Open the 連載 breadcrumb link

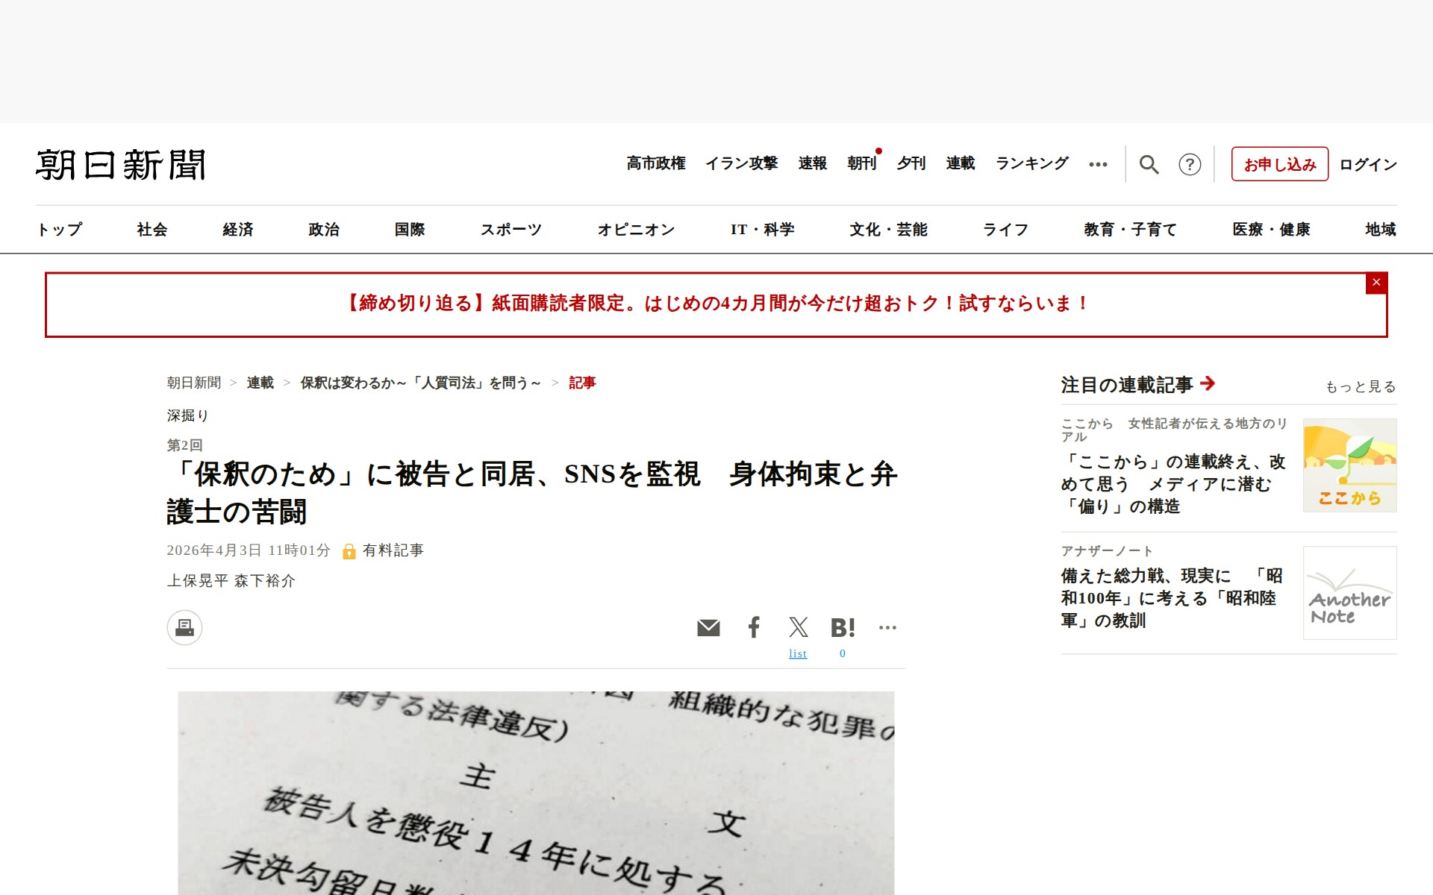260,382
